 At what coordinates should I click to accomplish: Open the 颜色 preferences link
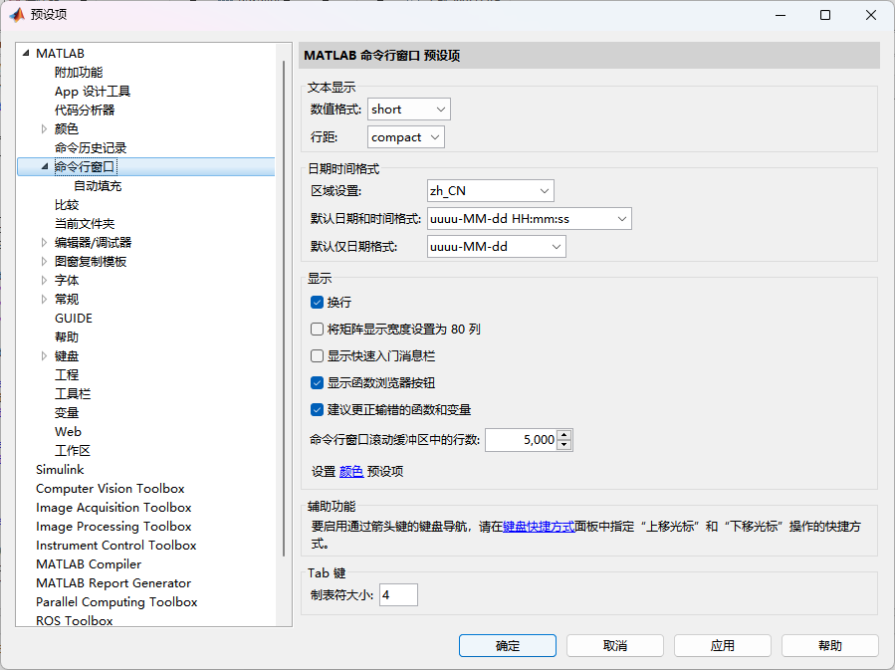coord(351,472)
